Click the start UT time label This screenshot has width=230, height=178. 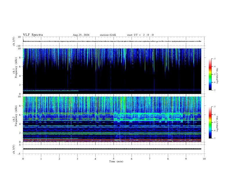click(x=140, y=35)
